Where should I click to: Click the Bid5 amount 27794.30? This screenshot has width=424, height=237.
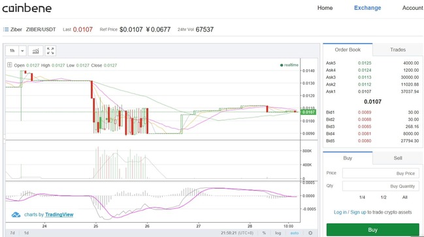pos(410,141)
